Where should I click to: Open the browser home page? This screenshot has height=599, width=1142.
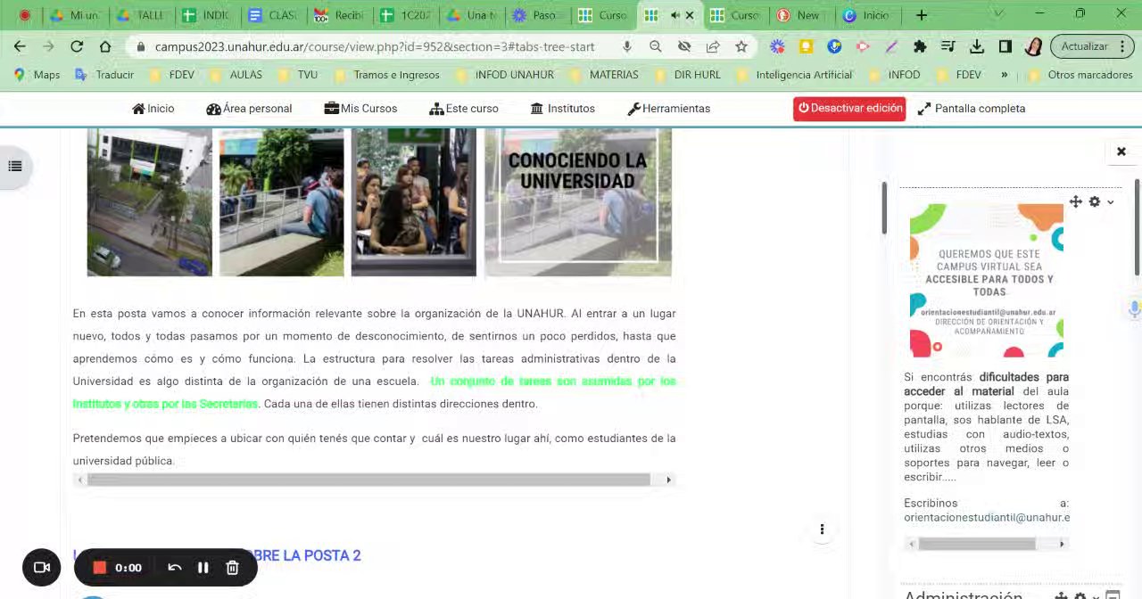tap(105, 46)
